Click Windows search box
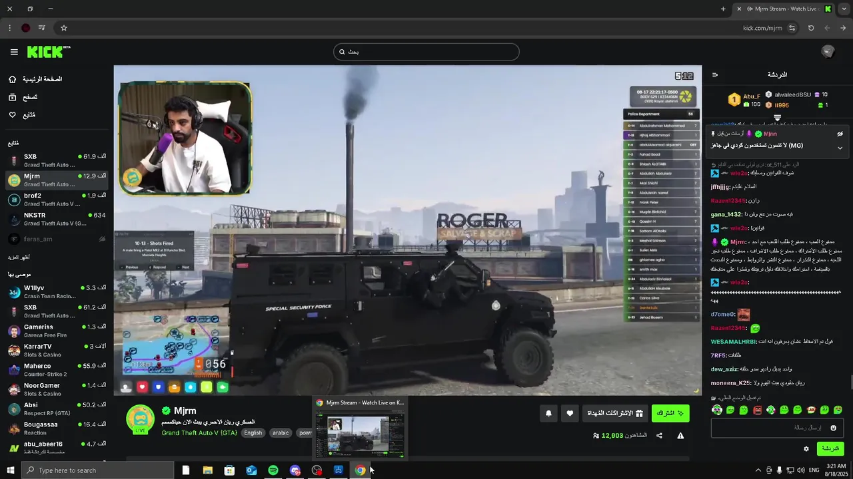The width and height of the screenshot is (853, 479). [x=97, y=470]
